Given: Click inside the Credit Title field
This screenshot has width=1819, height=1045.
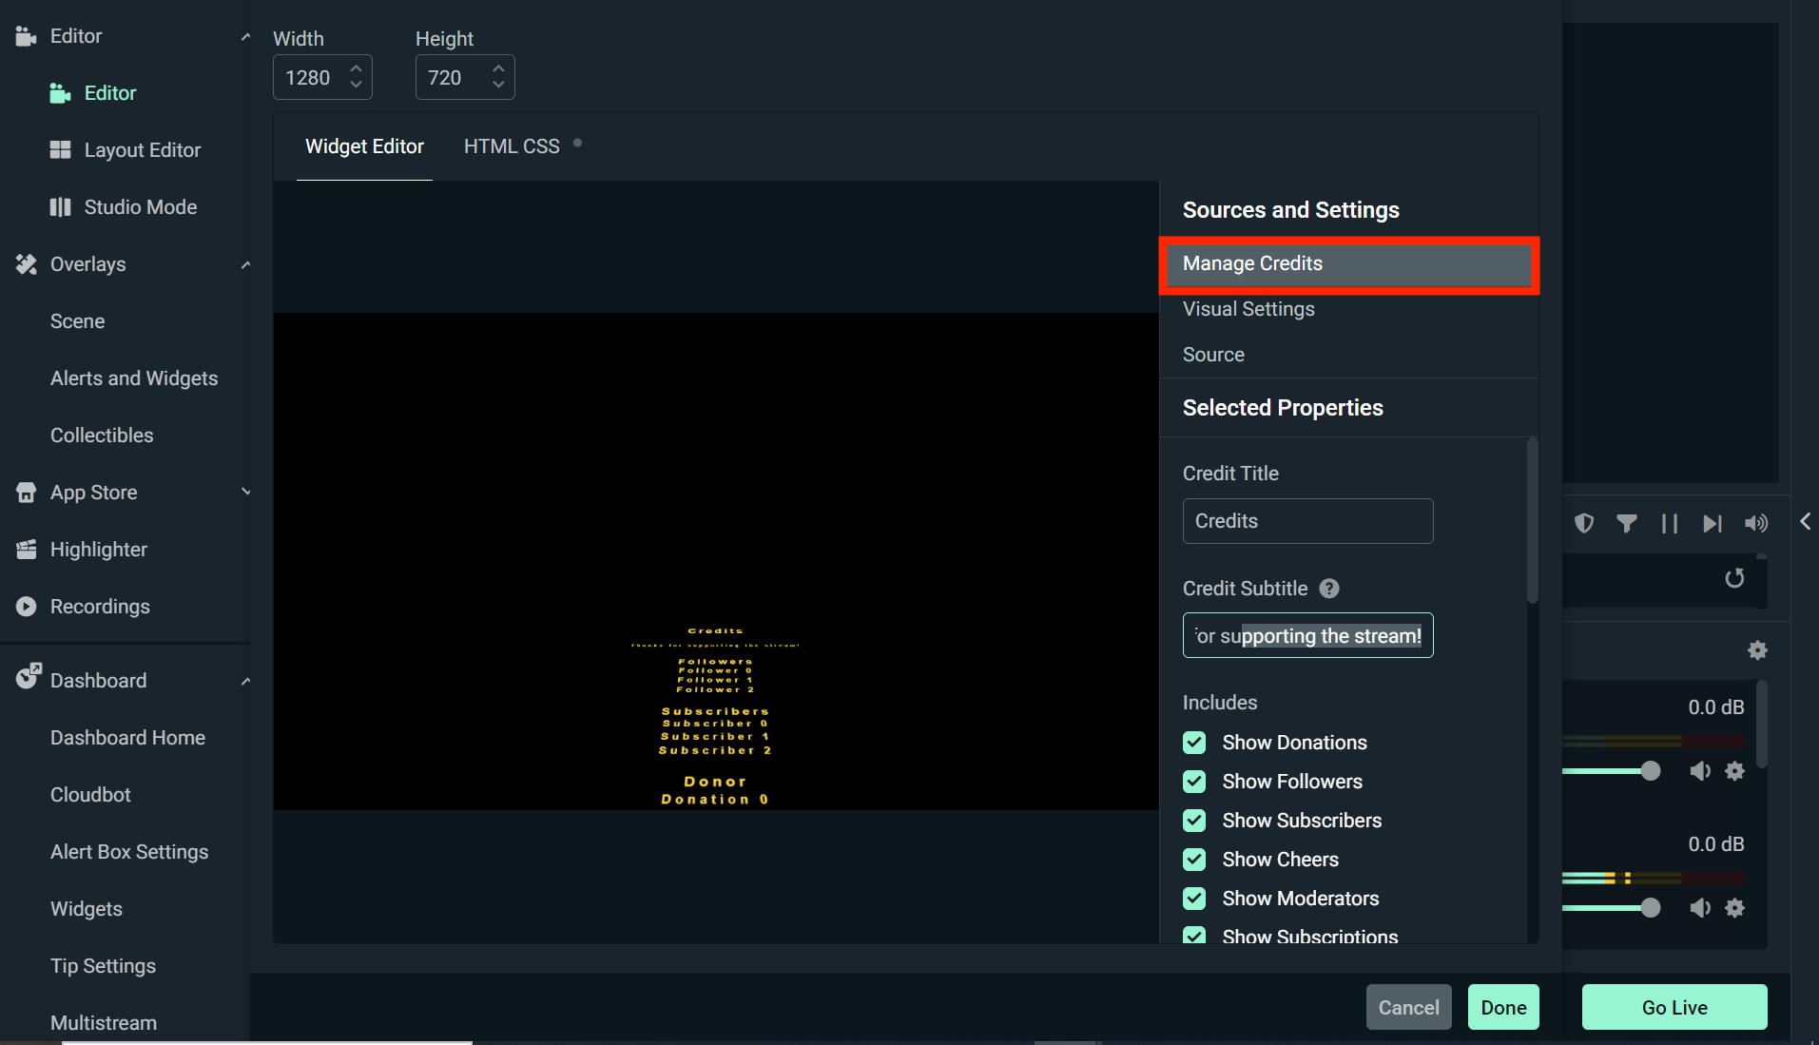Looking at the screenshot, I should pos(1307,521).
